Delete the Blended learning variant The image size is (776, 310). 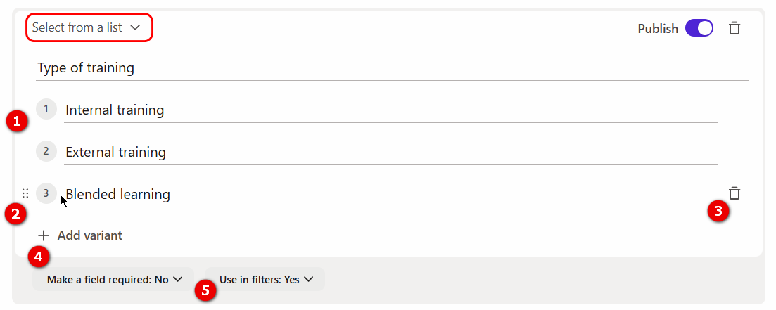[x=734, y=193]
